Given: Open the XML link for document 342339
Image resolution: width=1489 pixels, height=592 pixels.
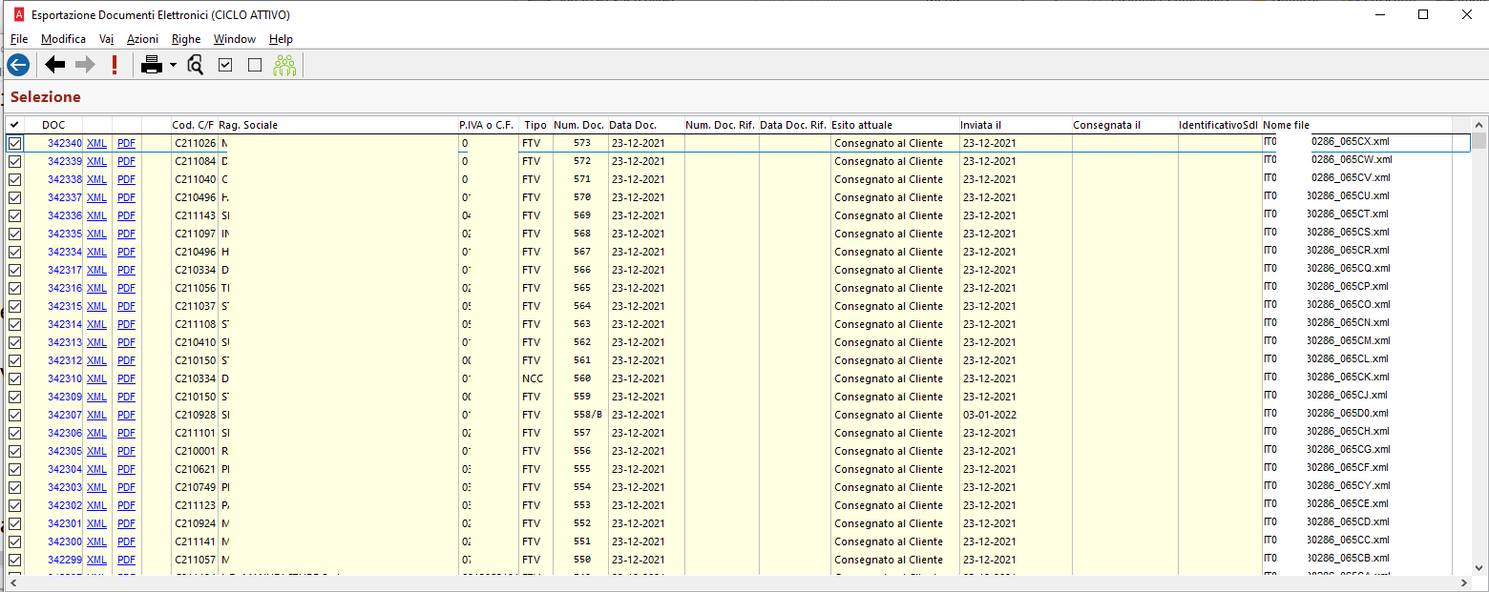Looking at the screenshot, I should [x=96, y=161].
